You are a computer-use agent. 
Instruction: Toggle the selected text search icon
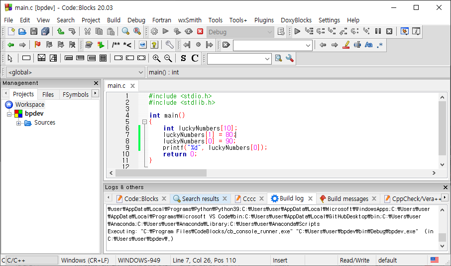pos(357,45)
